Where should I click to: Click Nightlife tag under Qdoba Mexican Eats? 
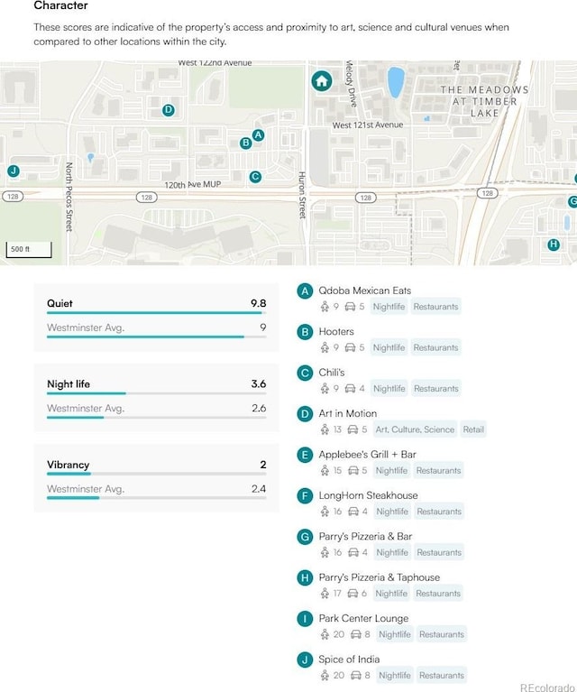(x=389, y=307)
